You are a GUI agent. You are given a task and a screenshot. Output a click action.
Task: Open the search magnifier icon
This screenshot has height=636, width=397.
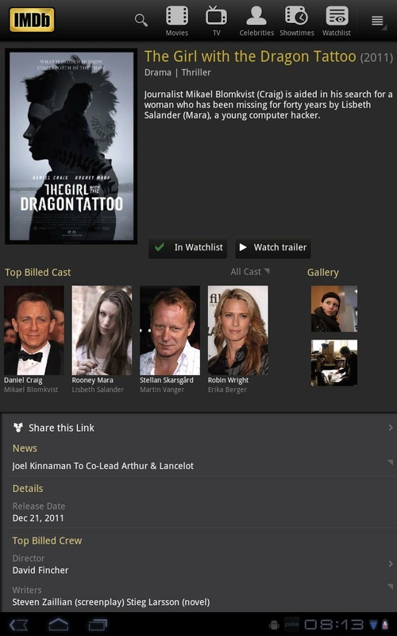pyautogui.click(x=141, y=20)
